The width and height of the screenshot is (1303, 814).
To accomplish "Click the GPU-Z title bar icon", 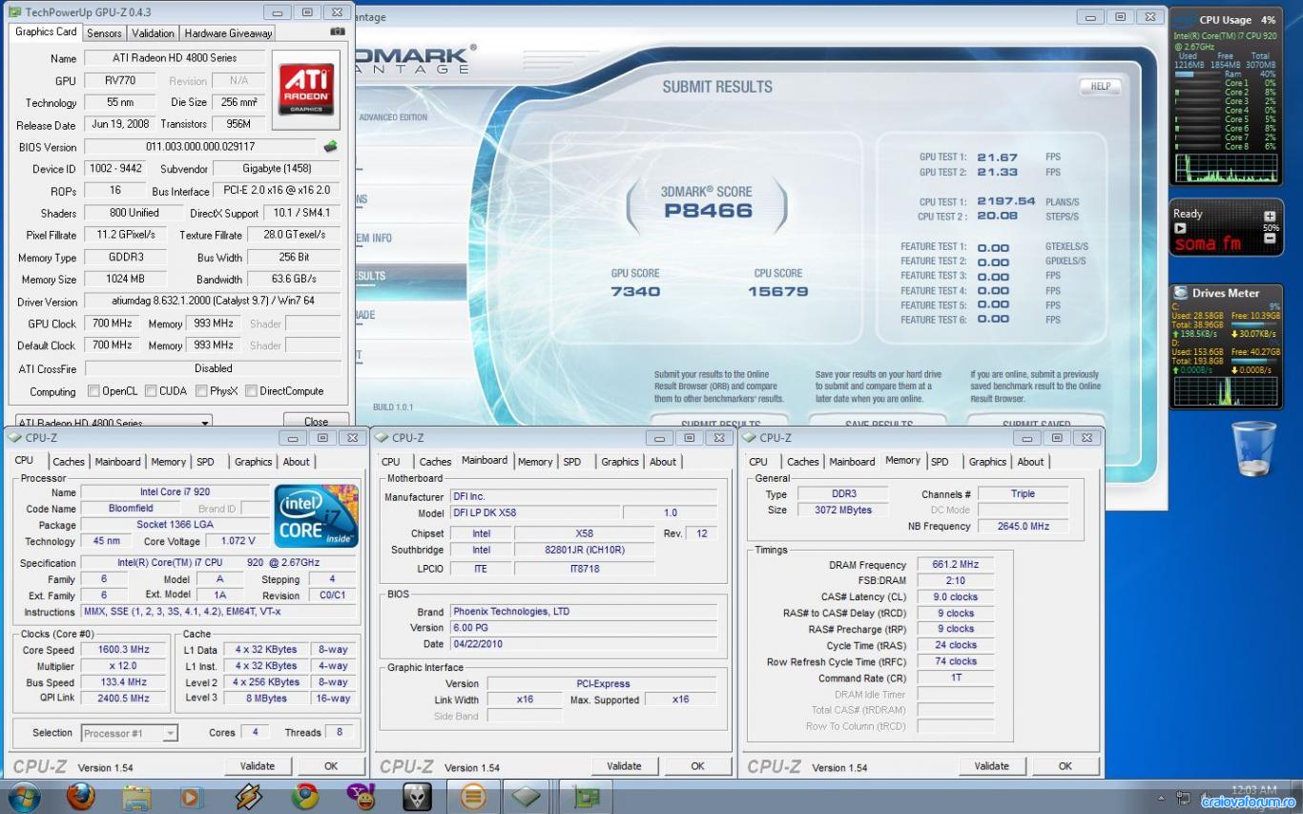I will [x=16, y=12].
